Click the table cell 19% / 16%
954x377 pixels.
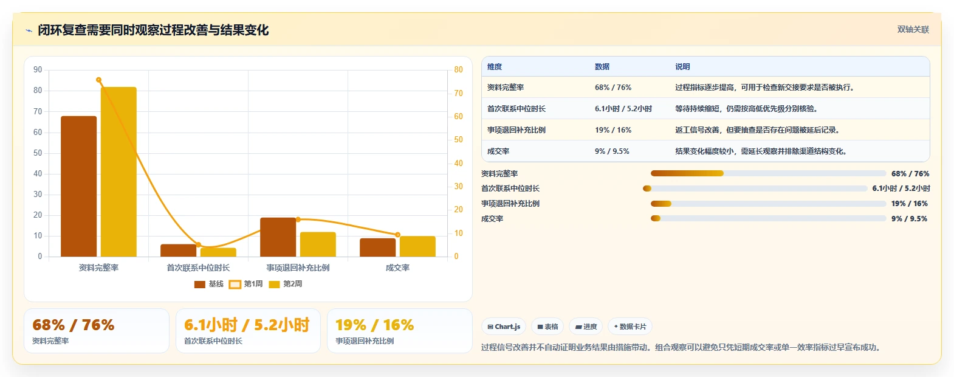click(613, 130)
